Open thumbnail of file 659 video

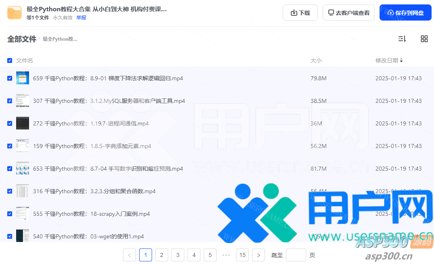[x=23, y=78]
